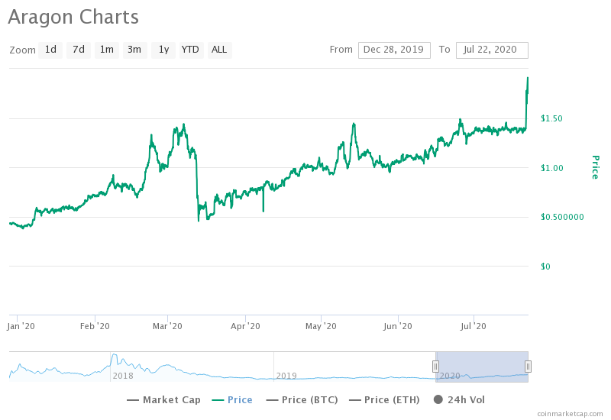Toggle the 24h Vol series in legend
This screenshot has height=420, width=611.
pos(459,399)
